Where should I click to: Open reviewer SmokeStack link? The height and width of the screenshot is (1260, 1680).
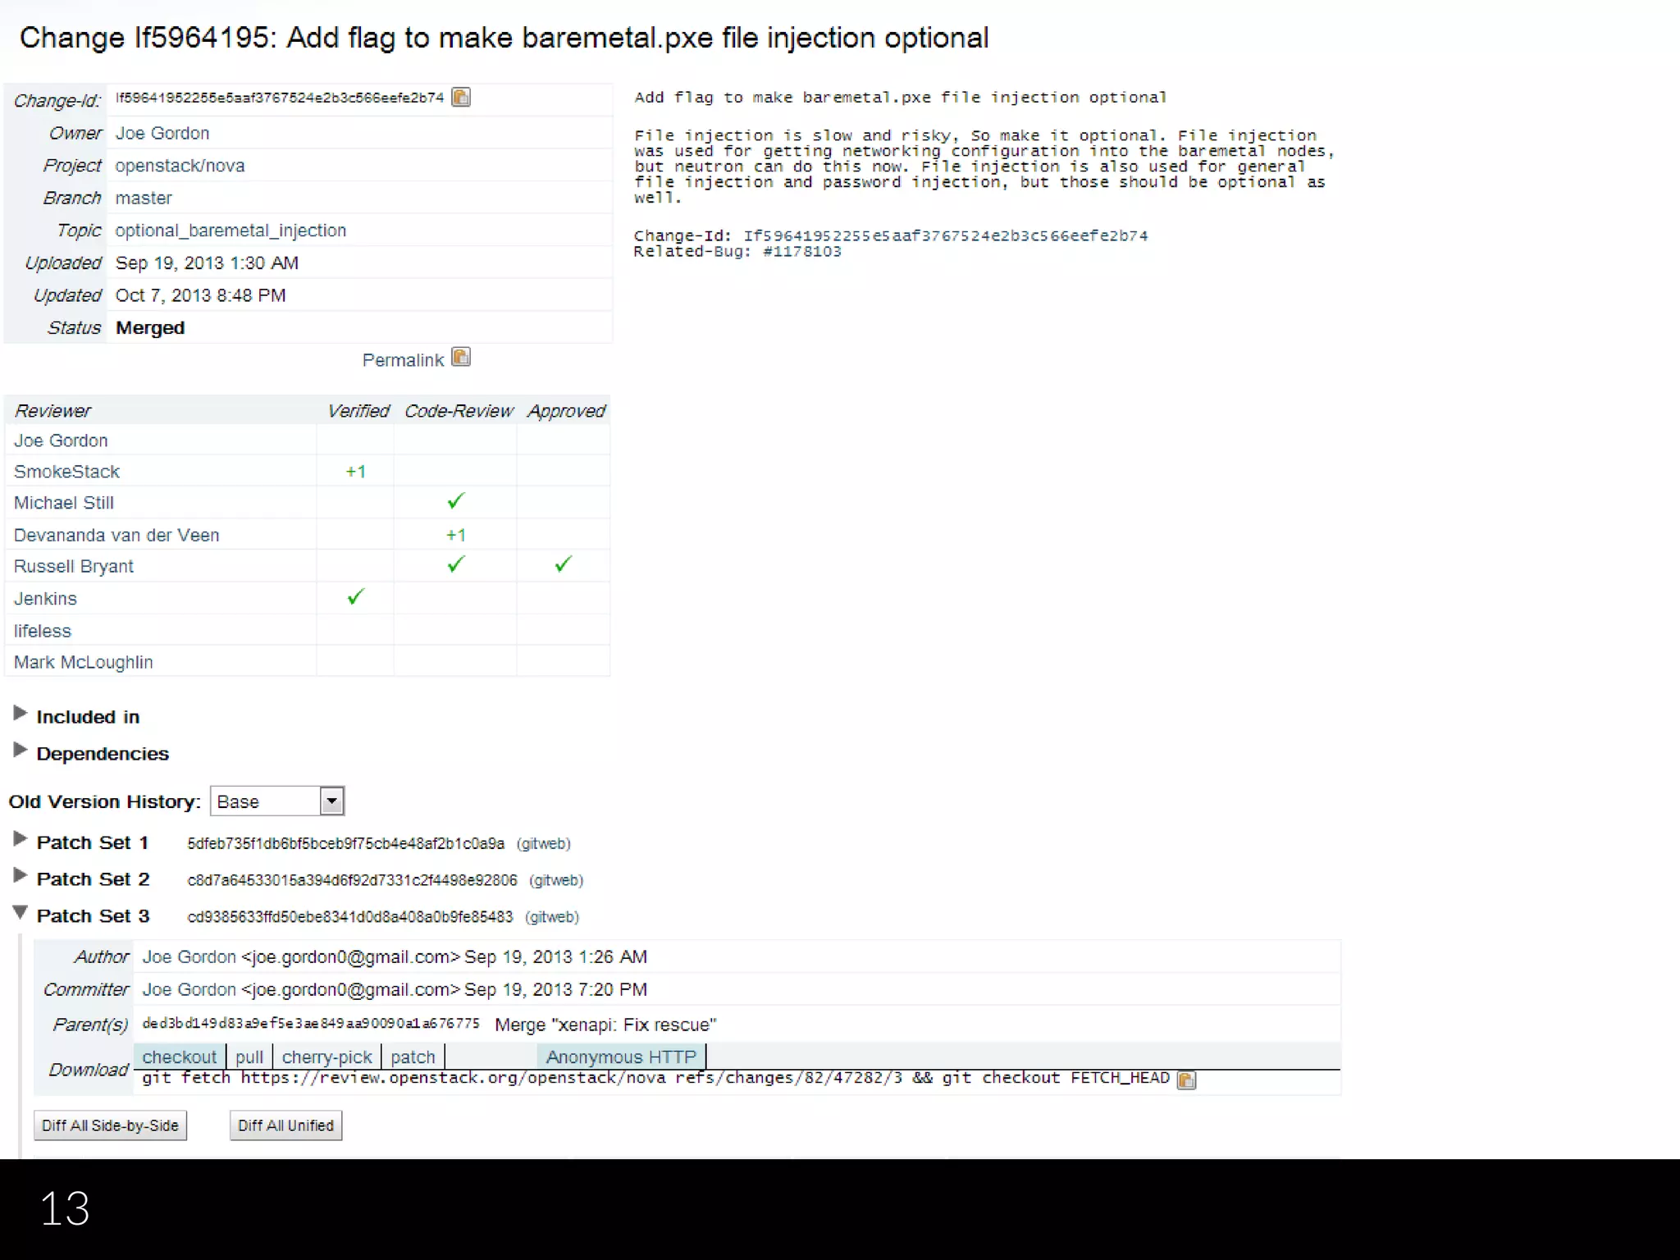(x=66, y=472)
